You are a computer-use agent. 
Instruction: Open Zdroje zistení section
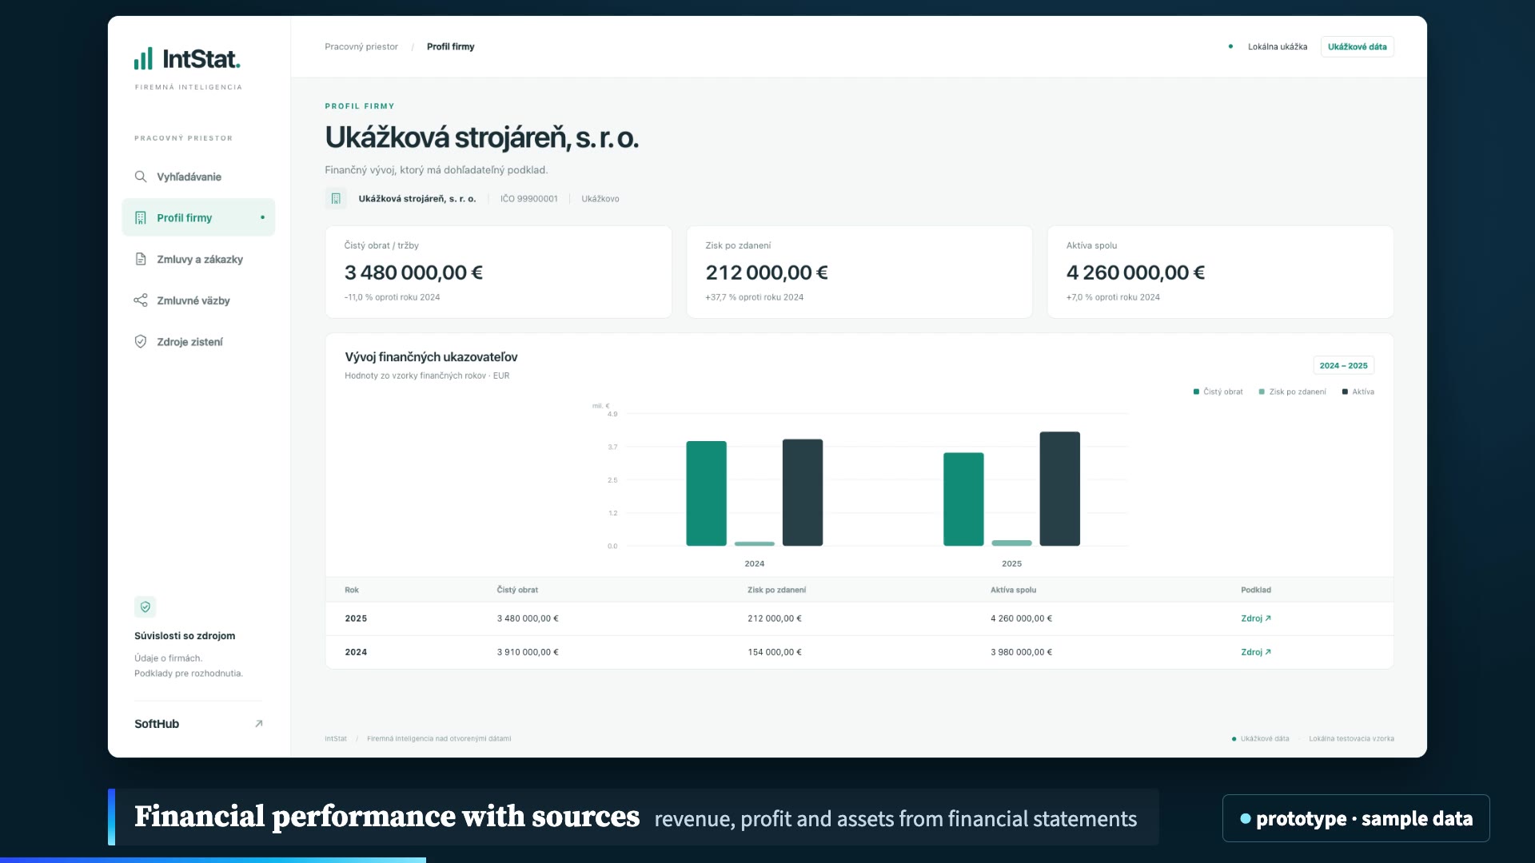(x=198, y=341)
